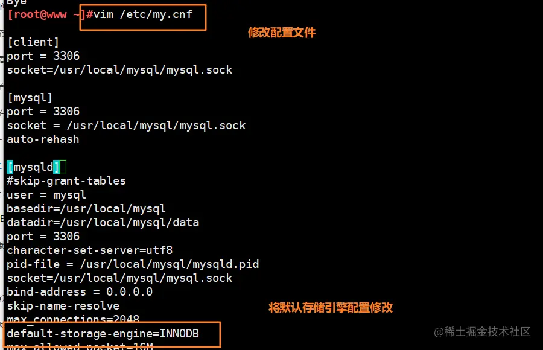
Task: Click the bind-address = 0.0.0.0 line
Action: pos(80,292)
